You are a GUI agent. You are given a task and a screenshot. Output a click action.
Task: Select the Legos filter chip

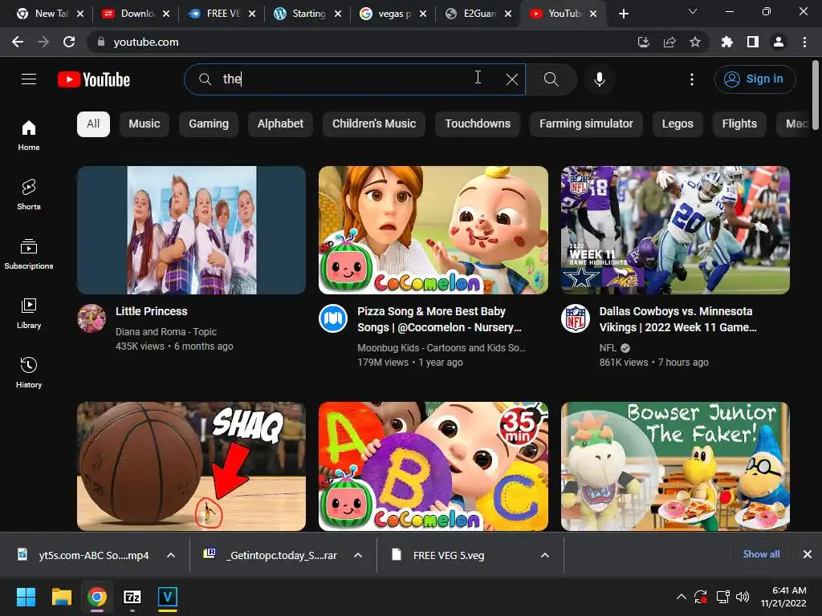(678, 124)
